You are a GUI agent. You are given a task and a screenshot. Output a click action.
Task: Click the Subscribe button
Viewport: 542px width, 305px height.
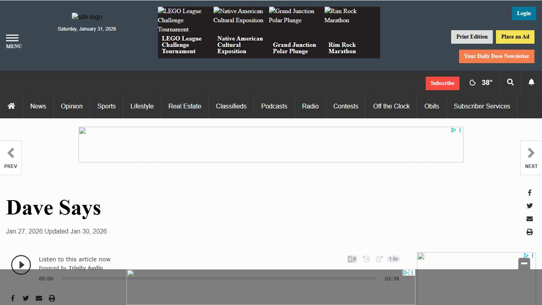point(442,83)
